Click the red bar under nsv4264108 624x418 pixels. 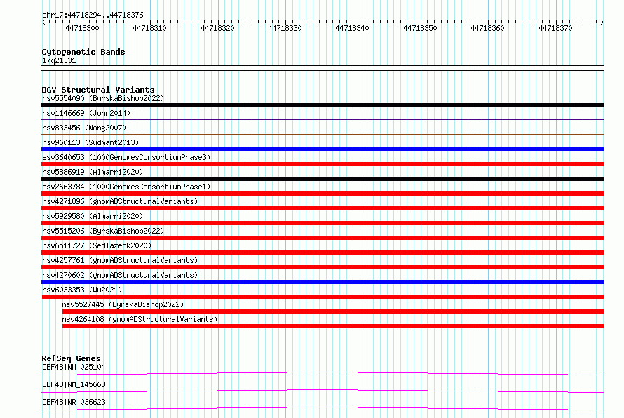point(333,326)
